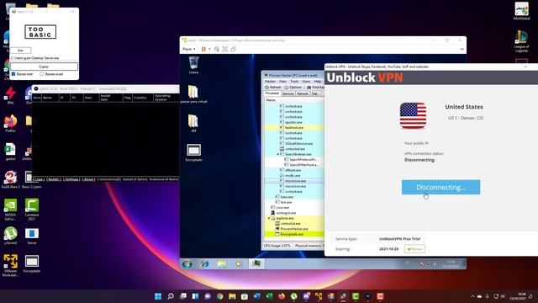Enter full screen mode in VMware Player
Screen dimensions: 538x303
pyautogui.click(x=225, y=49)
